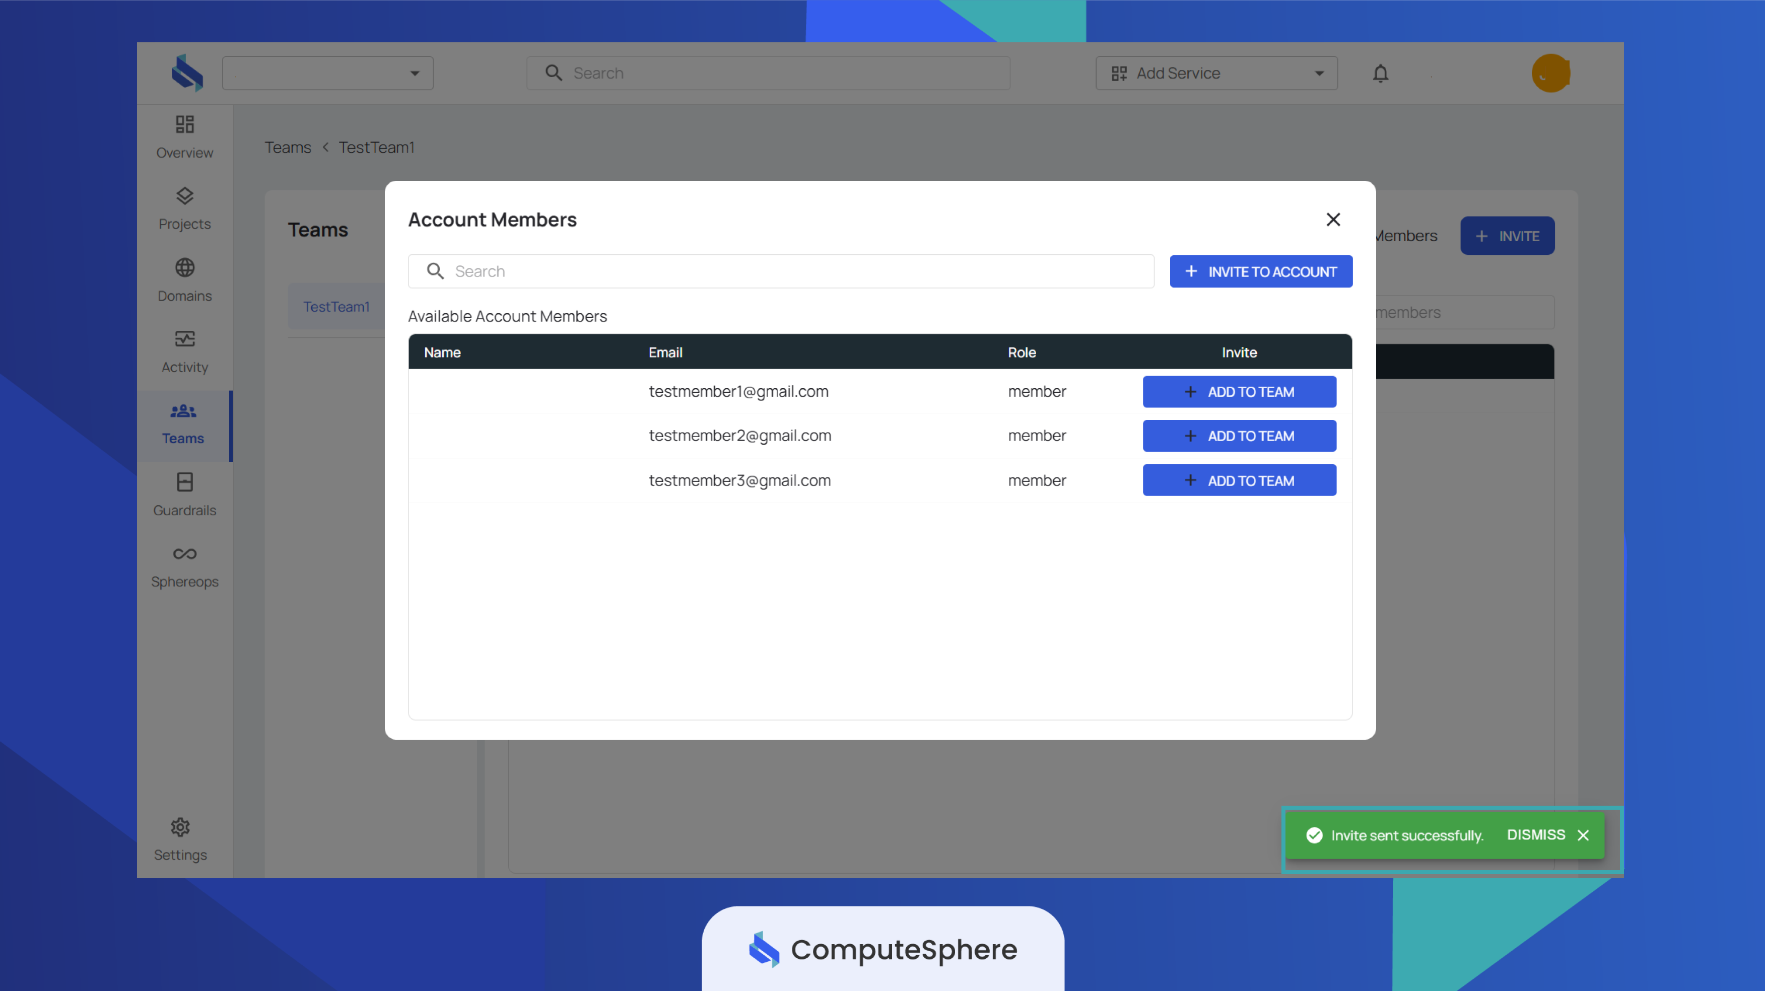Open Sphereops from the sidebar
This screenshot has height=991, width=1765.
point(184,567)
